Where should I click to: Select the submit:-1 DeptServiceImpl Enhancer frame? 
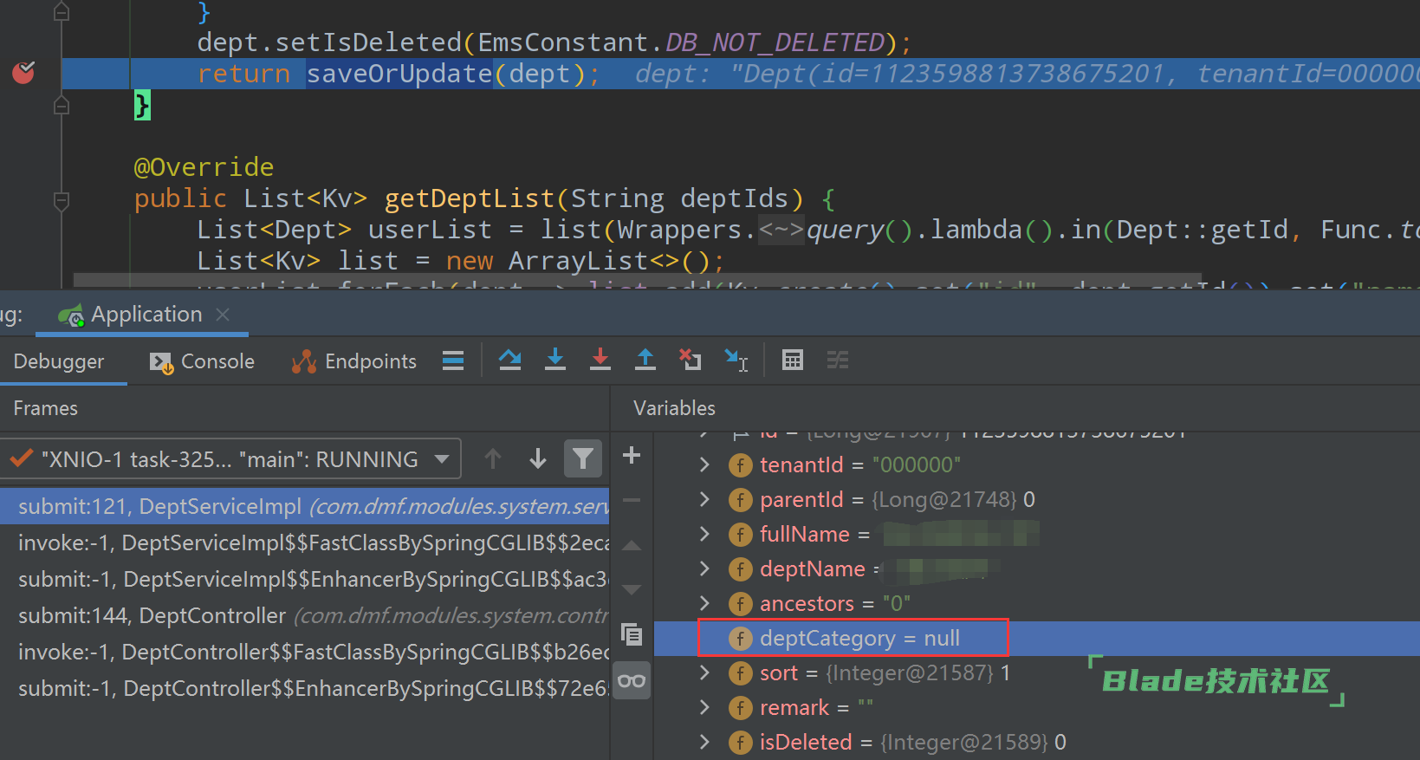(x=305, y=579)
